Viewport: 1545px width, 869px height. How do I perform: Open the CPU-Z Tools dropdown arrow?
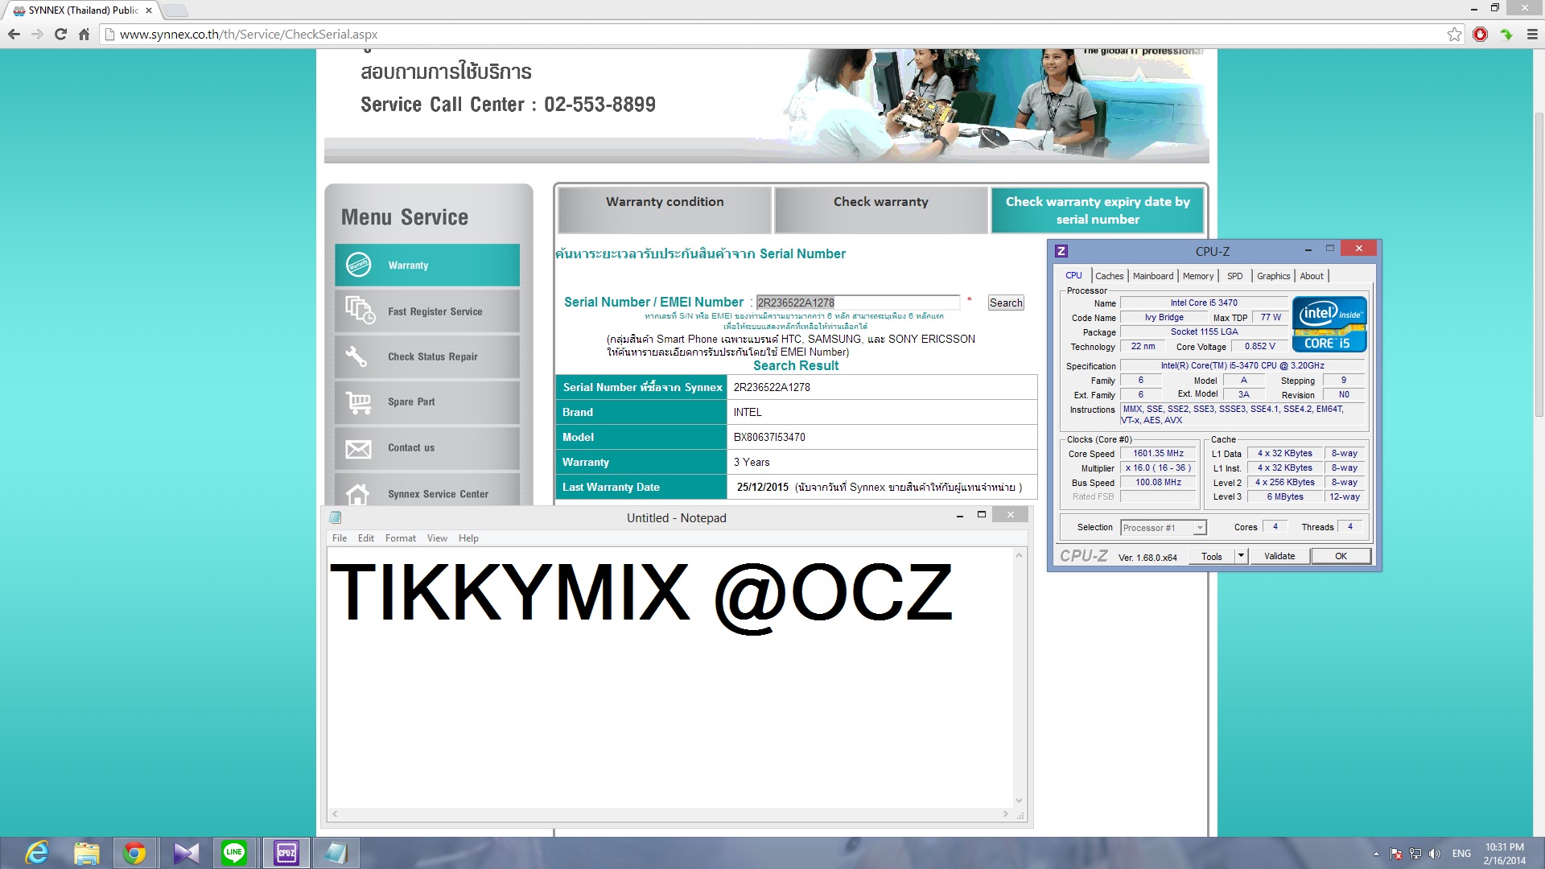pos(1241,556)
